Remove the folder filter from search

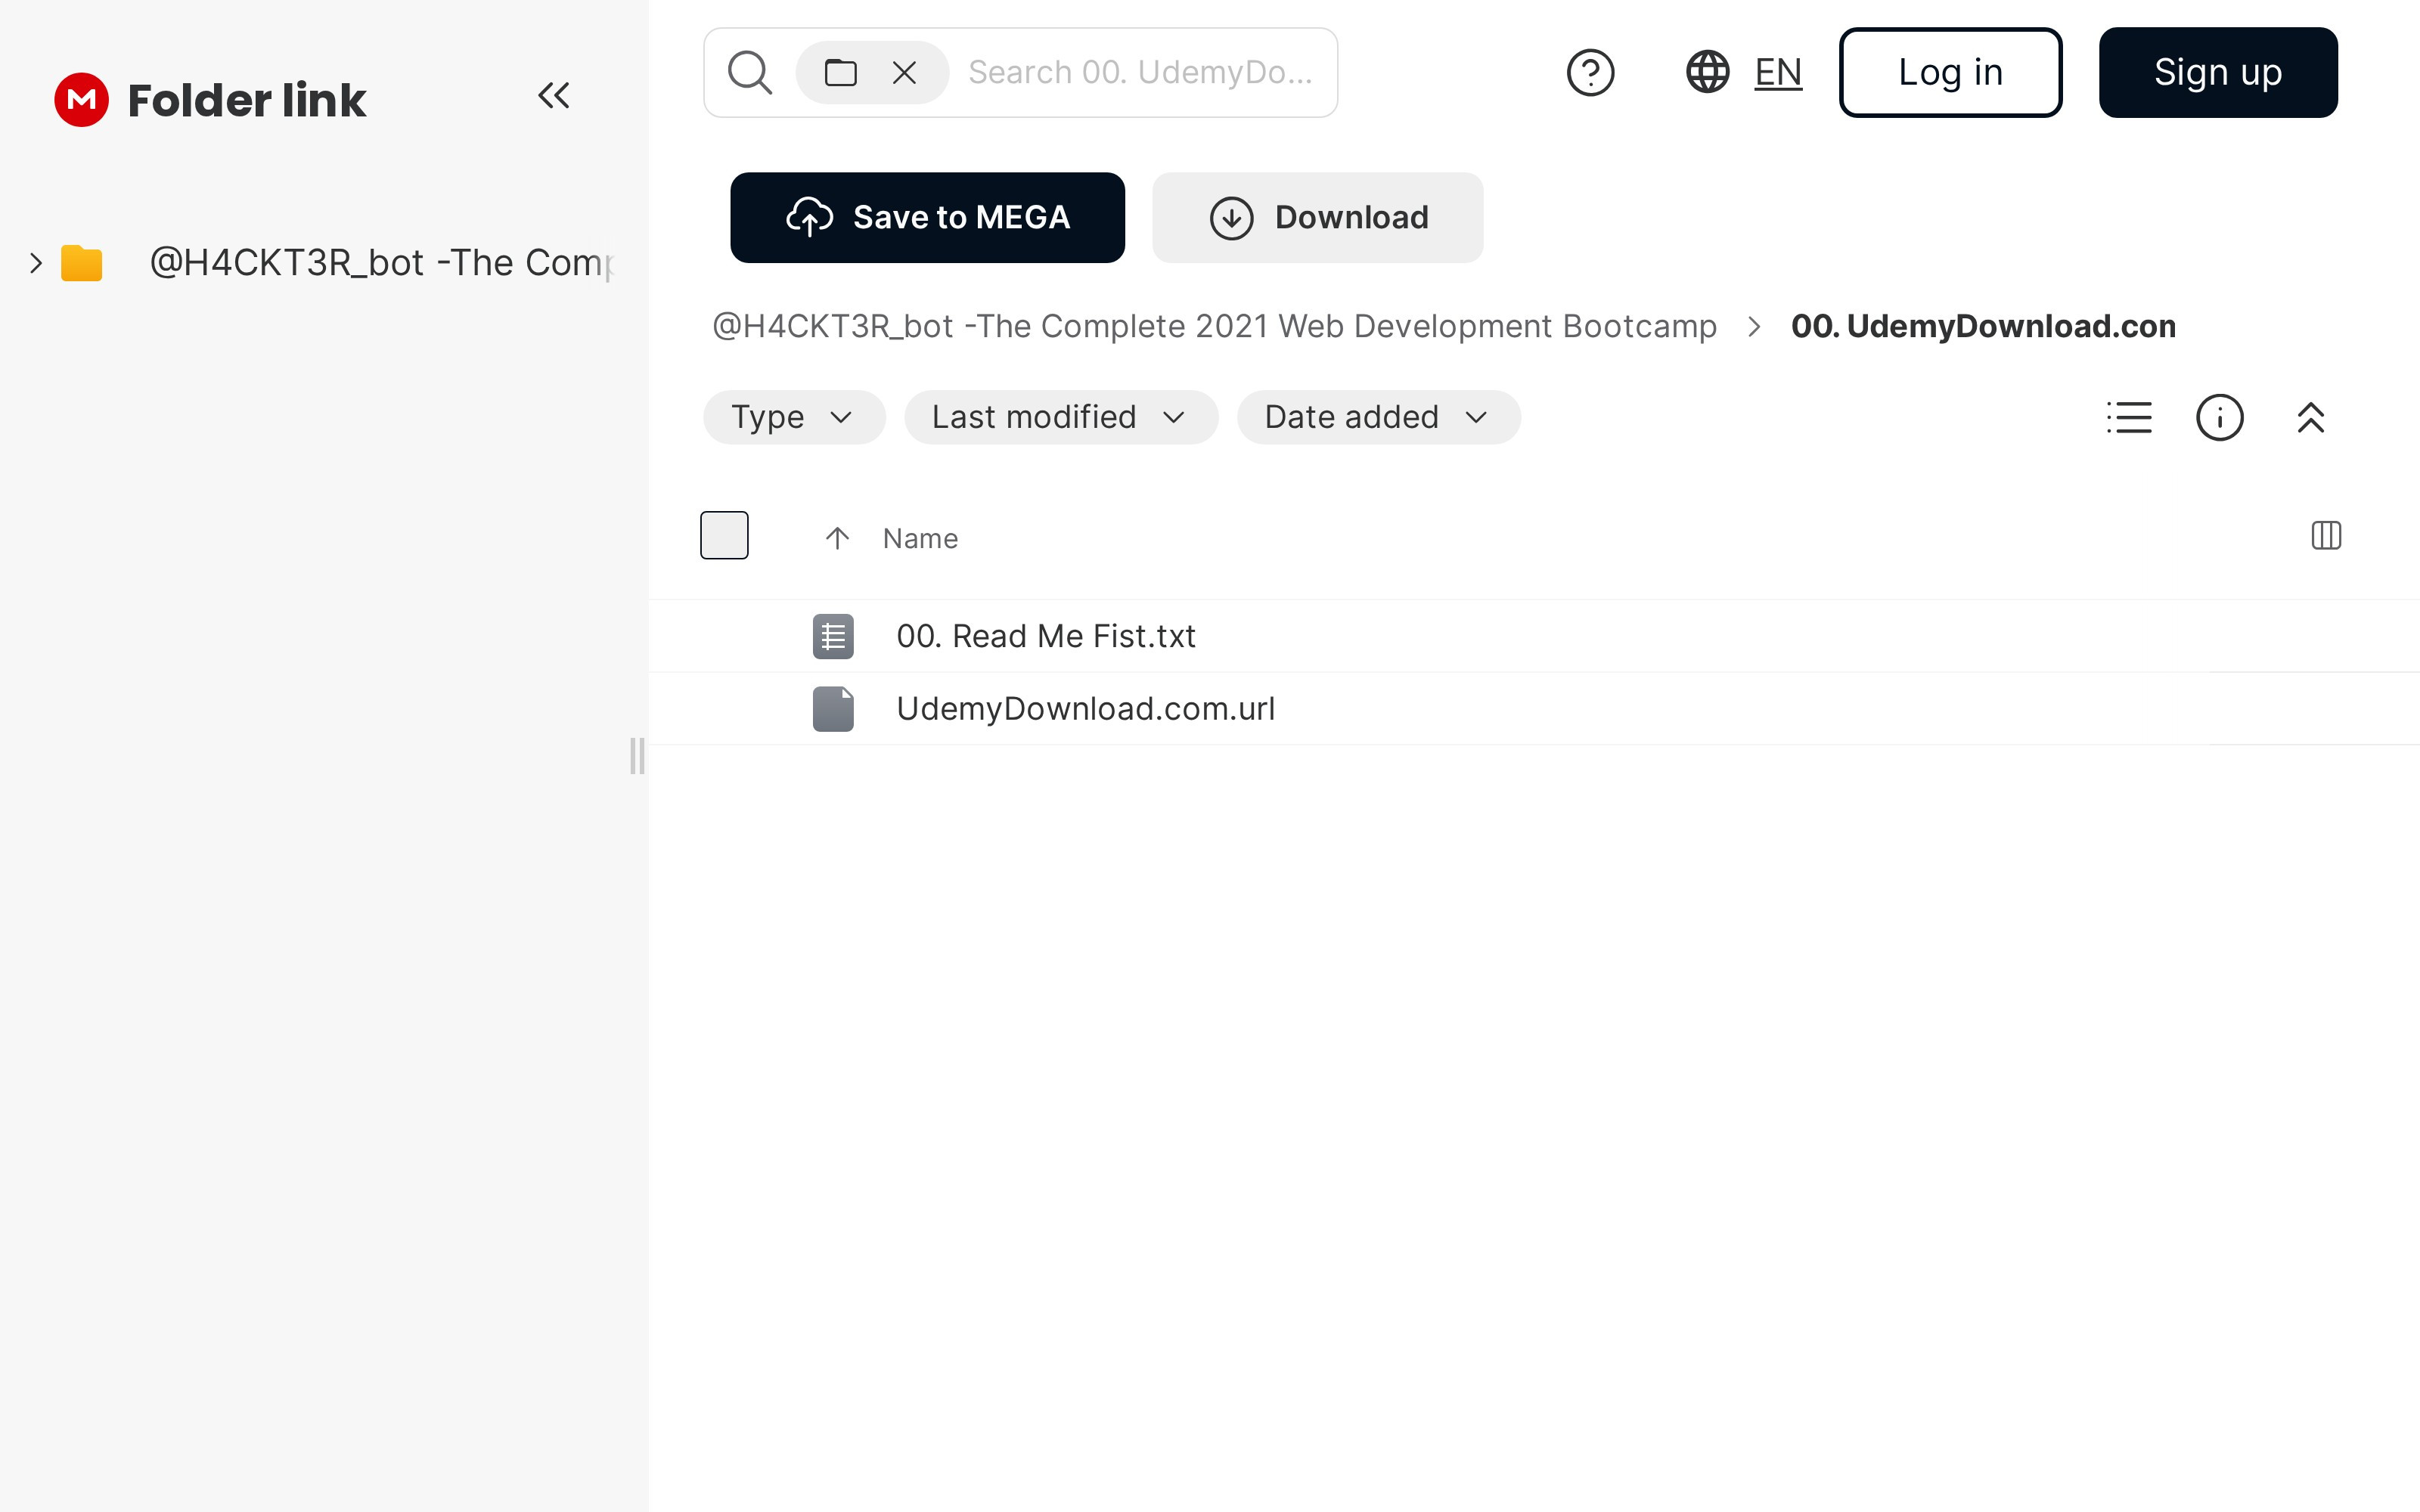(x=904, y=72)
